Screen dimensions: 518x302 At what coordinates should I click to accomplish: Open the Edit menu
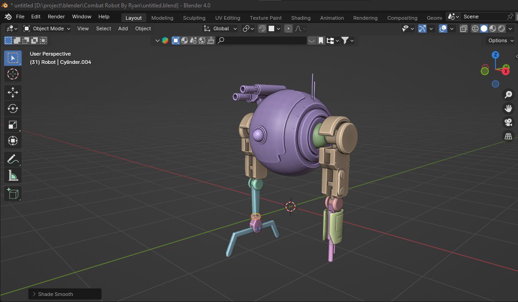(x=36, y=17)
